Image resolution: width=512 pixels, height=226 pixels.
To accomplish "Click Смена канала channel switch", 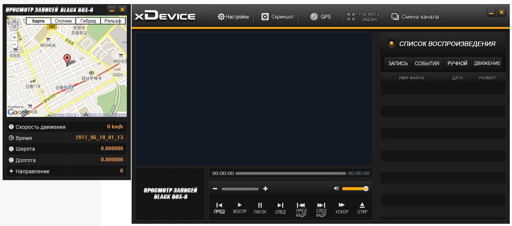I will pyautogui.click(x=415, y=17).
